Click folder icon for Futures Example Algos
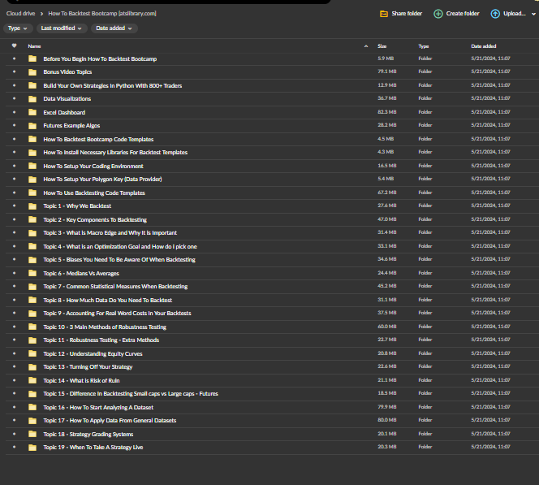 coord(32,126)
